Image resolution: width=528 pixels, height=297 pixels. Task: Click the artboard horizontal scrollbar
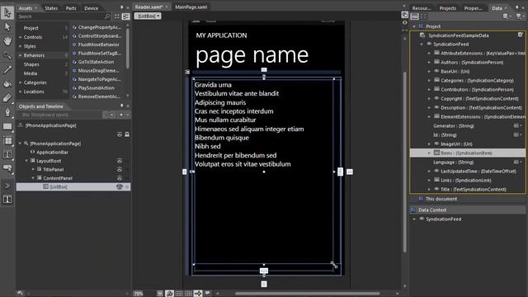[x=307, y=294]
